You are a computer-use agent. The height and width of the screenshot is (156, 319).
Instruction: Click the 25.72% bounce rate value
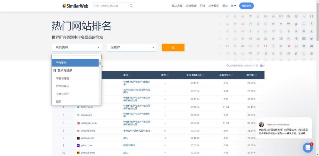click(x=251, y=91)
